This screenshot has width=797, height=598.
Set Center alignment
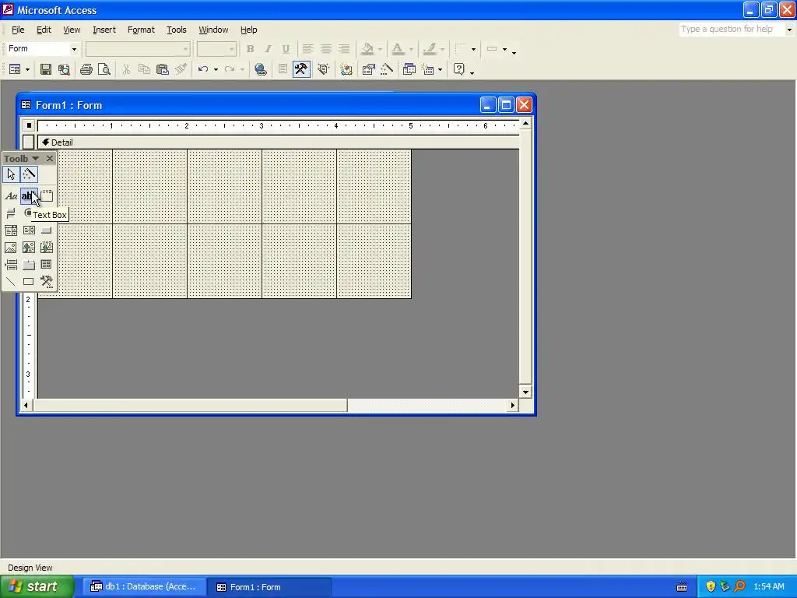326,49
